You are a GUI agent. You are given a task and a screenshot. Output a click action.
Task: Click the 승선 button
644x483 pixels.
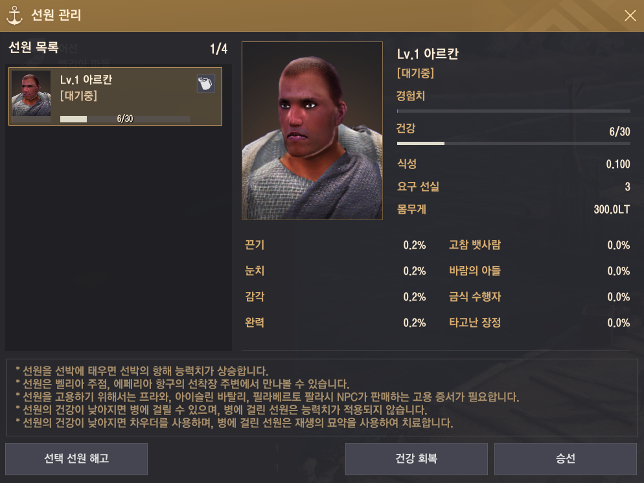pos(565,458)
